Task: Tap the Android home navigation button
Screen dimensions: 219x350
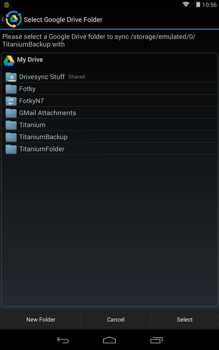Action: coord(109,340)
